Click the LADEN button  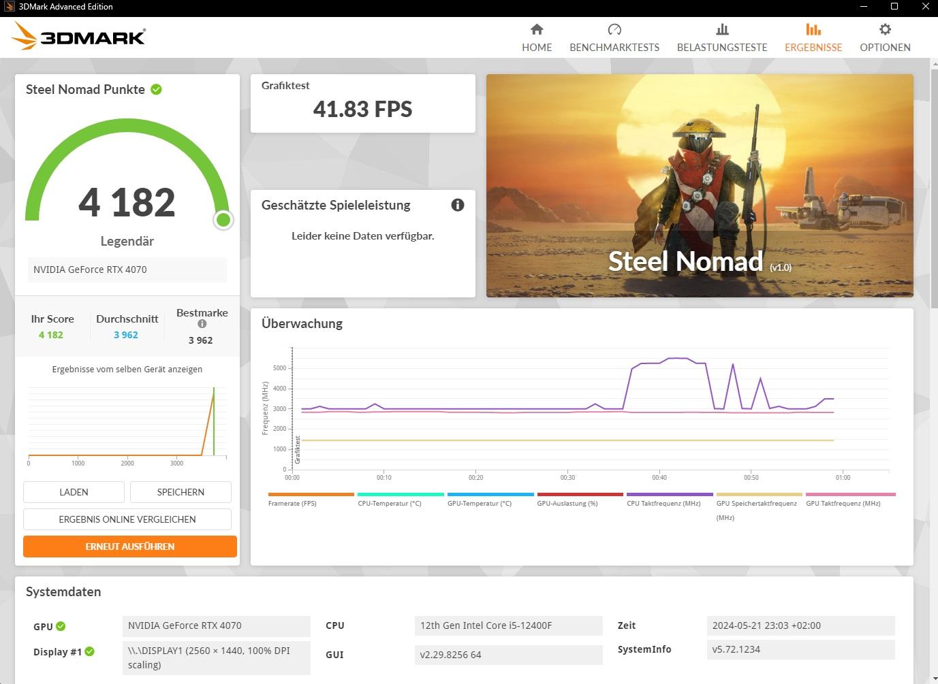tap(74, 492)
